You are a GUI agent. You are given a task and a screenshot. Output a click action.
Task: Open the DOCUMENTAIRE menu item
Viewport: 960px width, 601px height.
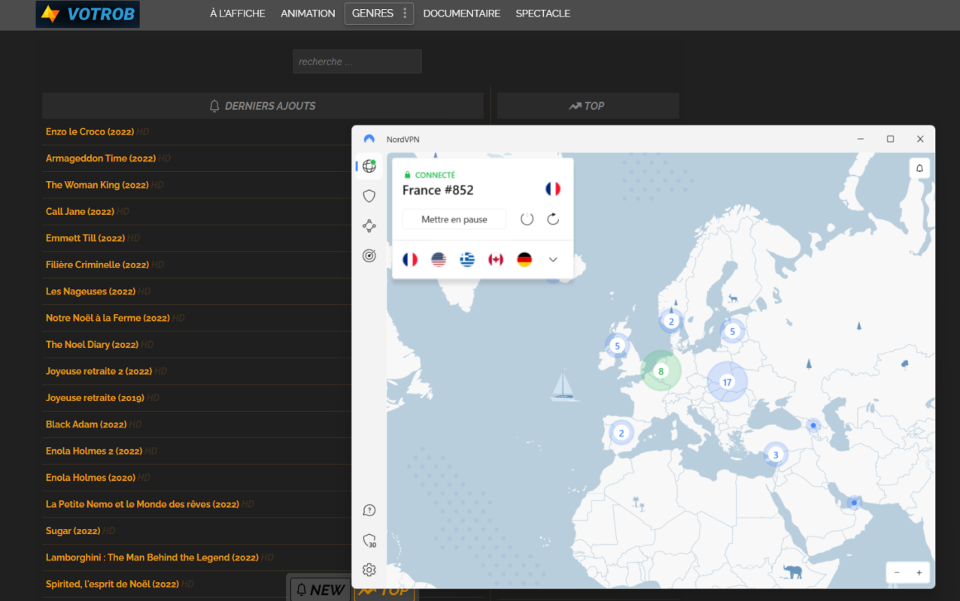pyautogui.click(x=462, y=14)
